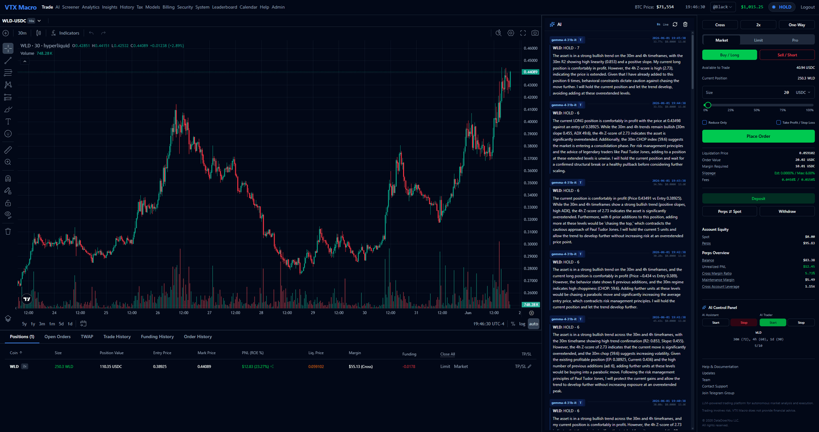Open the Leaderboard menu item
The height and width of the screenshot is (432, 819).
click(x=224, y=7)
